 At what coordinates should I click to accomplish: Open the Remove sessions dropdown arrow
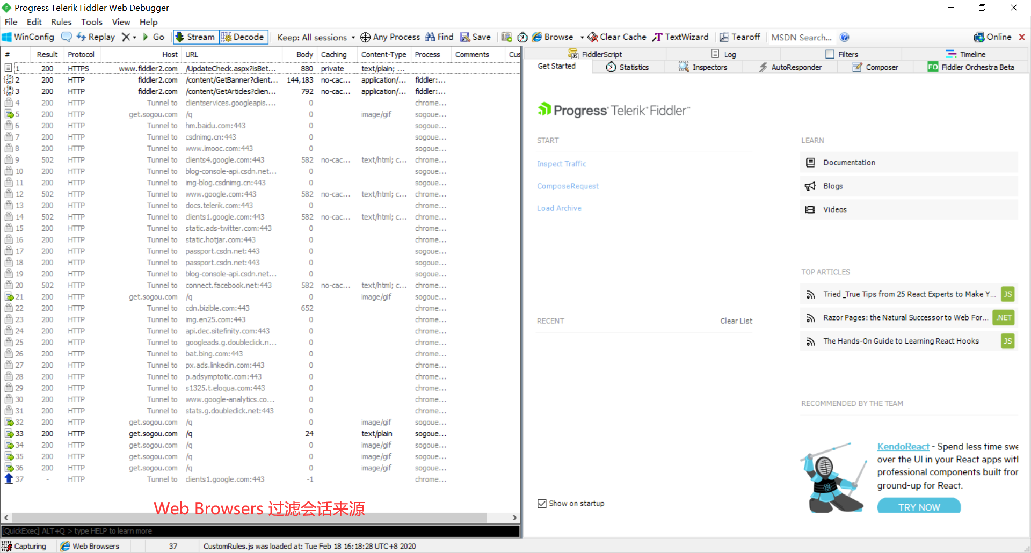click(x=134, y=37)
